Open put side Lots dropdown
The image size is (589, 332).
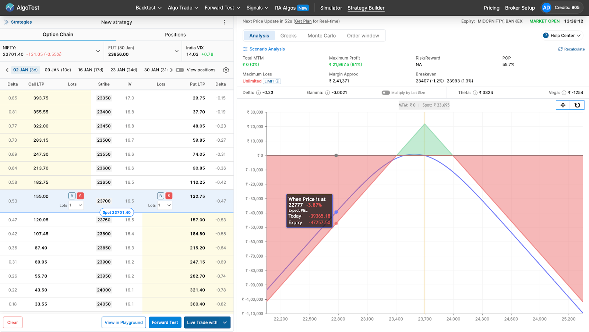click(165, 205)
